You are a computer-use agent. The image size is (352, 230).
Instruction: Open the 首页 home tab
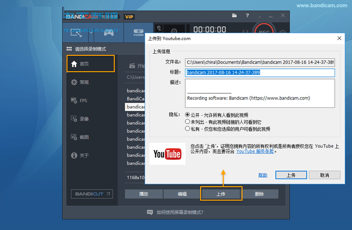tap(91, 64)
